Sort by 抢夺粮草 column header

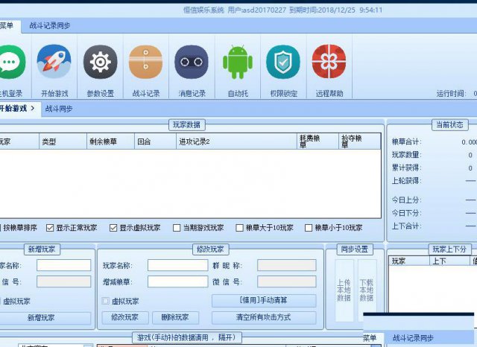359,141
